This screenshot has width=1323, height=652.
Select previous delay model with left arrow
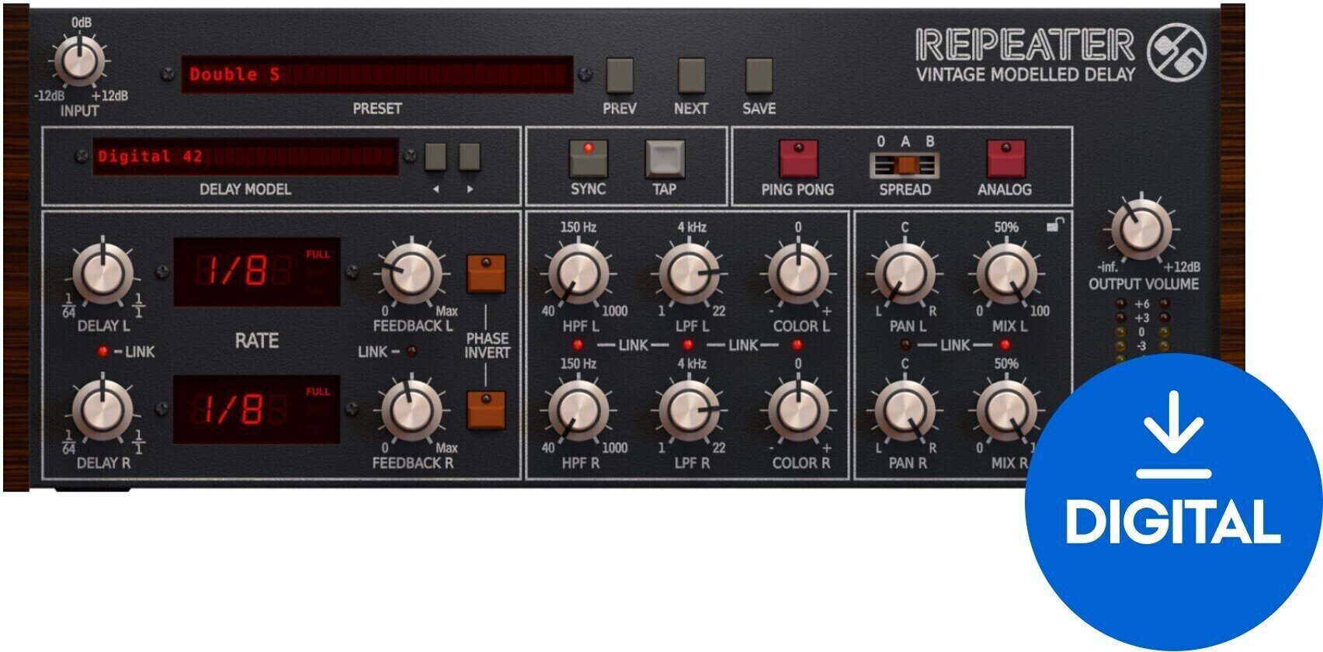click(436, 158)
